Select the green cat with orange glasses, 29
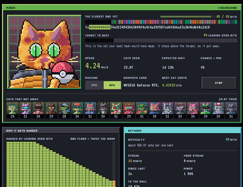Image resolution: width=243 pixels, height=187 pixels. click(x=13, y=110)
